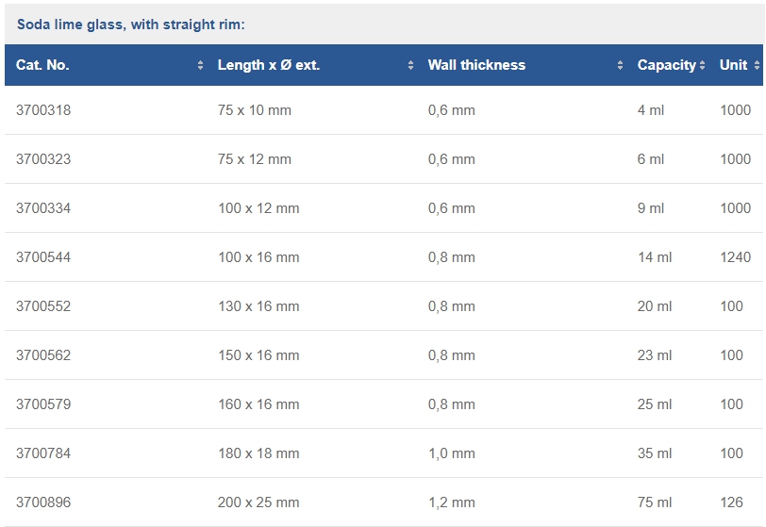Select the Wall thickness column header
Viewport: 766px width, 527px height.
point(476,65)
